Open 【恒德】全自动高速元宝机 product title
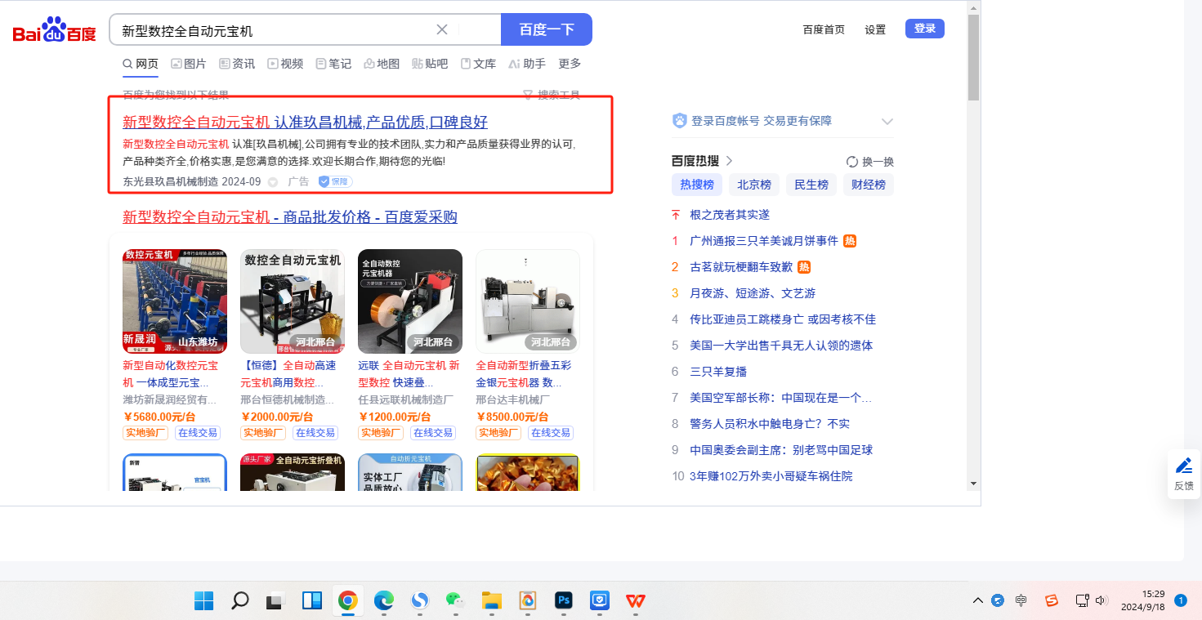This screenshot has width=1202, height=620. pyautogui.click(x=288, y=374)
